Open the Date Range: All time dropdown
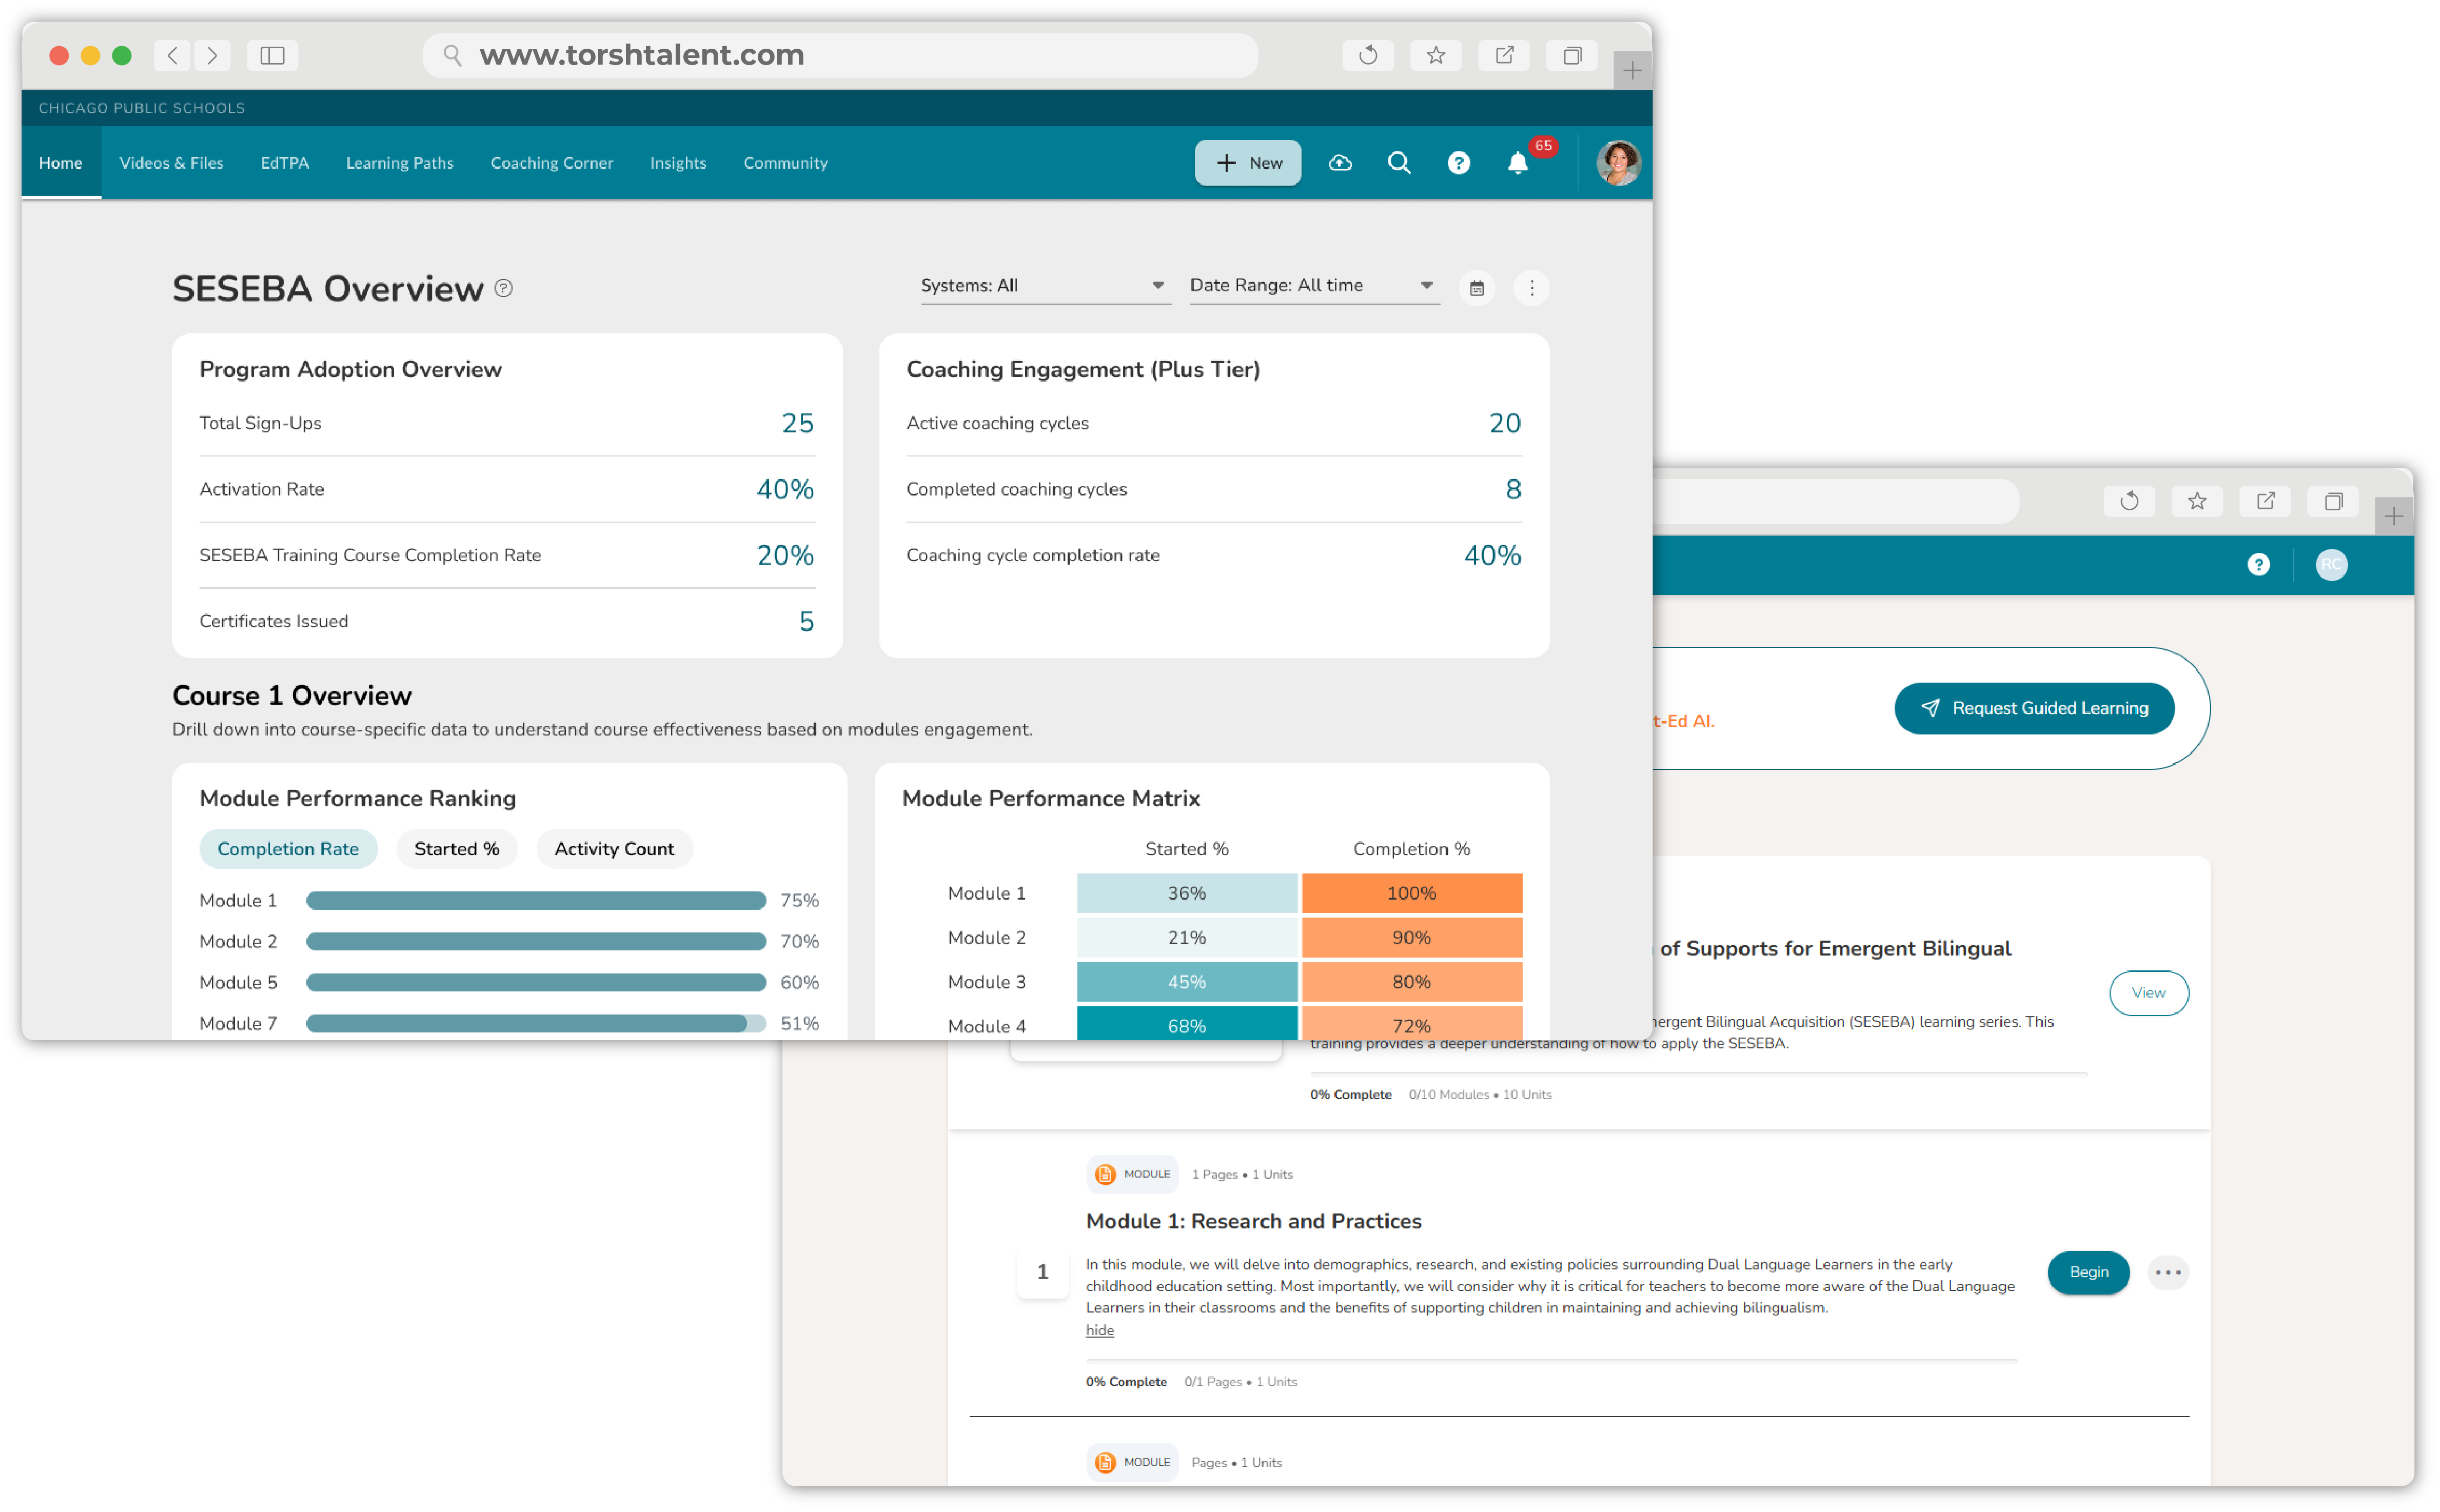The image size is (2440, 1512). (x=1314, y=286)
